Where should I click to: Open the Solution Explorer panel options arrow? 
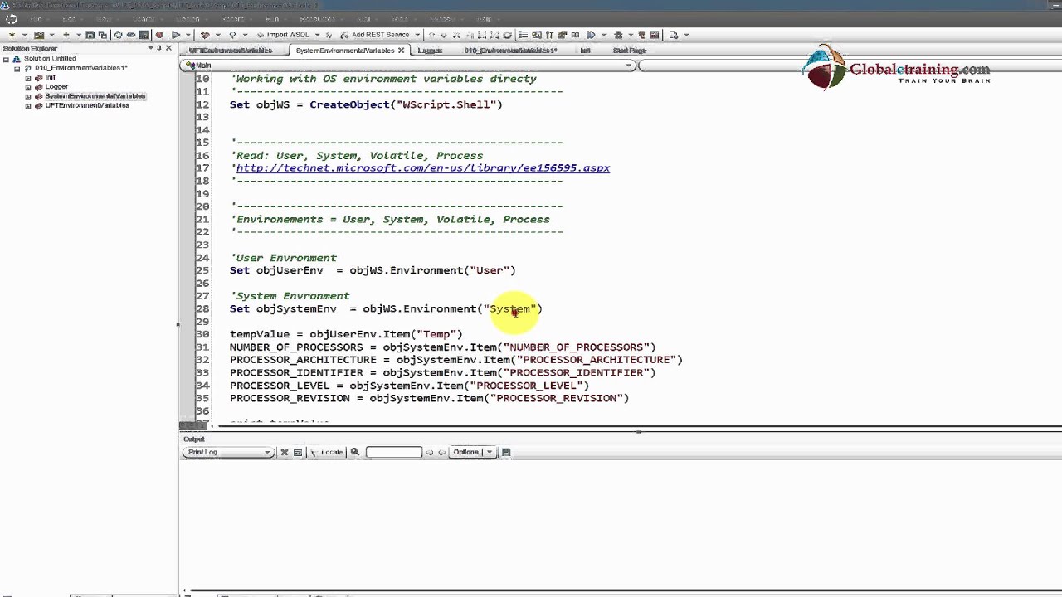150,48
